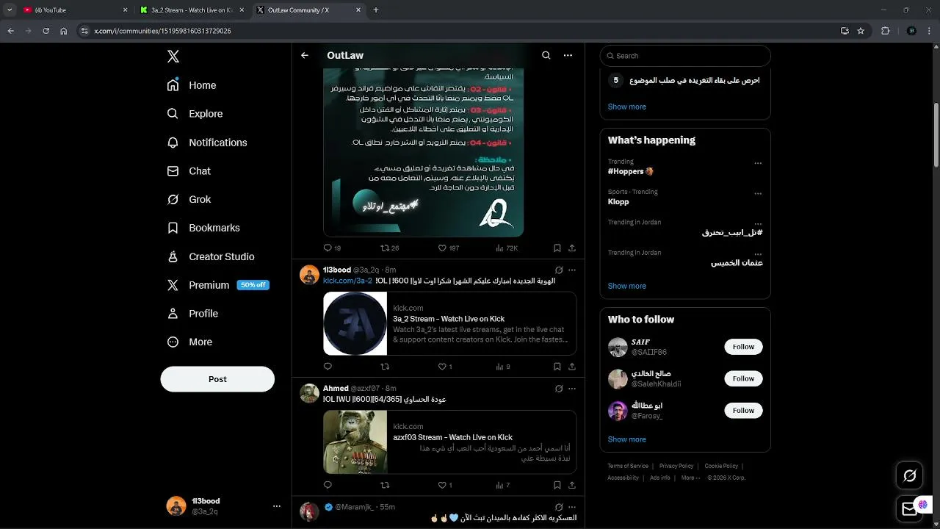940x529 pixels.
Task: Show more under Who to follow
Action: 626,439
